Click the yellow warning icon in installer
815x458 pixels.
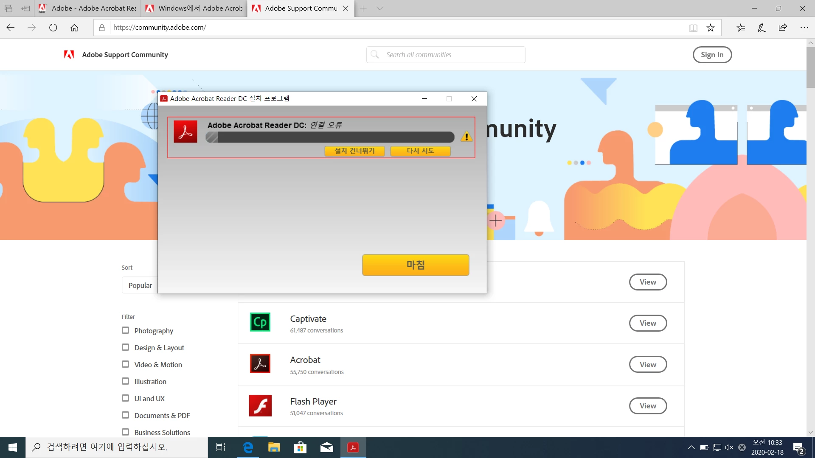(x=467, y=137)
